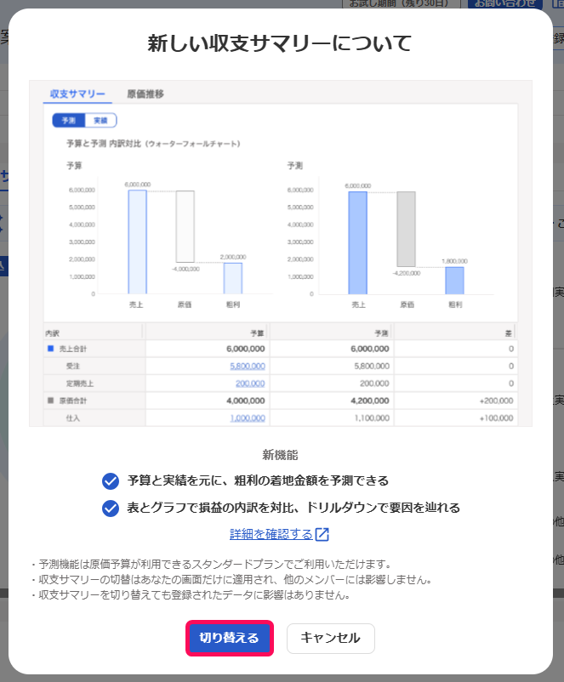Click the modal image preview thumbnail
This screenshot has width=564, height=682.
pos(281,253)
